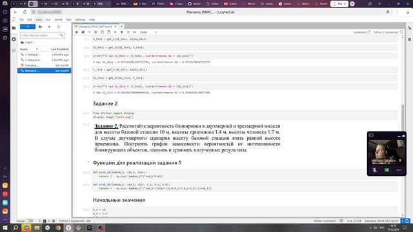Go back using the browser back arrow
The image size is (413, 232).
point(15,12)
